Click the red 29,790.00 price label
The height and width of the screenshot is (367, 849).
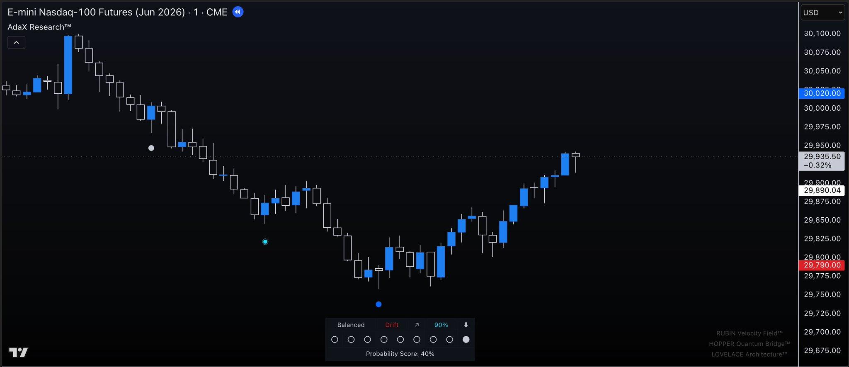tap(822, 265)
